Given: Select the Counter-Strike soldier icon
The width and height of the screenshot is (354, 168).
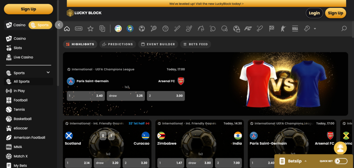Looking at the screenshot, I should click(x=283, y=29).
